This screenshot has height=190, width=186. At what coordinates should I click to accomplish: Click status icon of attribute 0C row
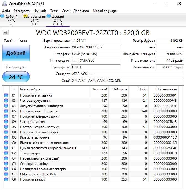point(6,137)
